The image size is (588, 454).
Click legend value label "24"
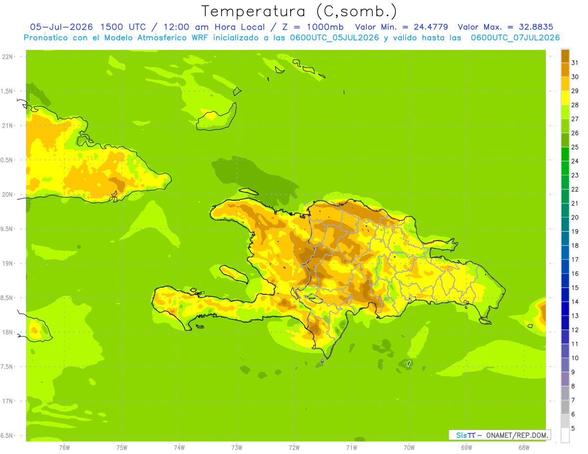click(x=575, y=161)
